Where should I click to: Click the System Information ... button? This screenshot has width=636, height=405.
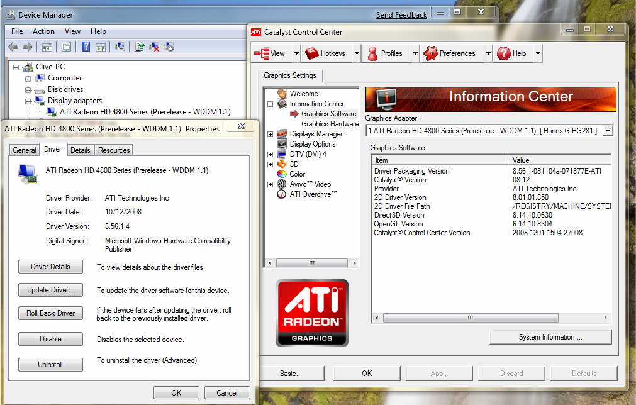(550, 337)
